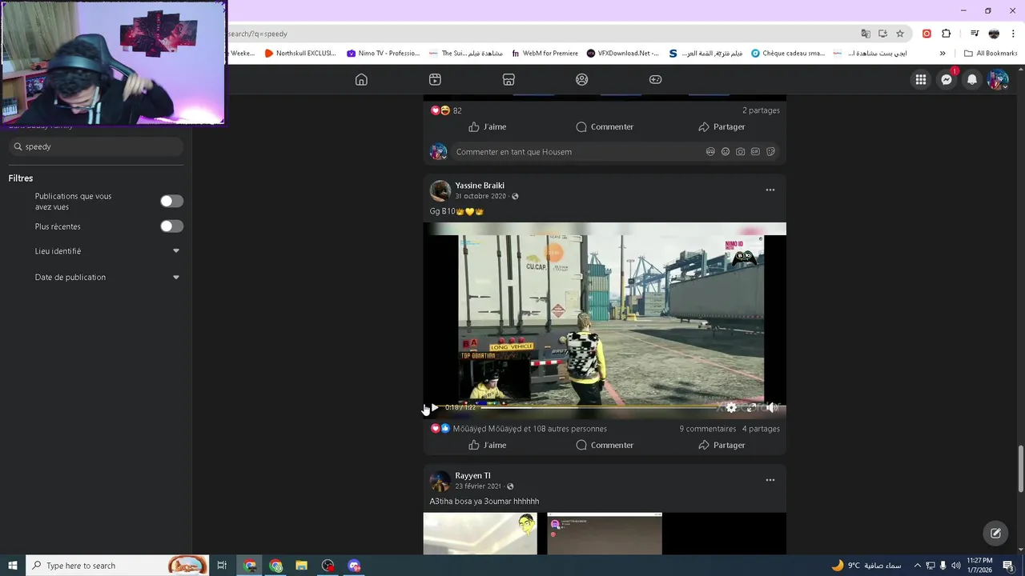Click the sticker icon in comment box
Viewport: 1025px width, 576px height.
770,151
